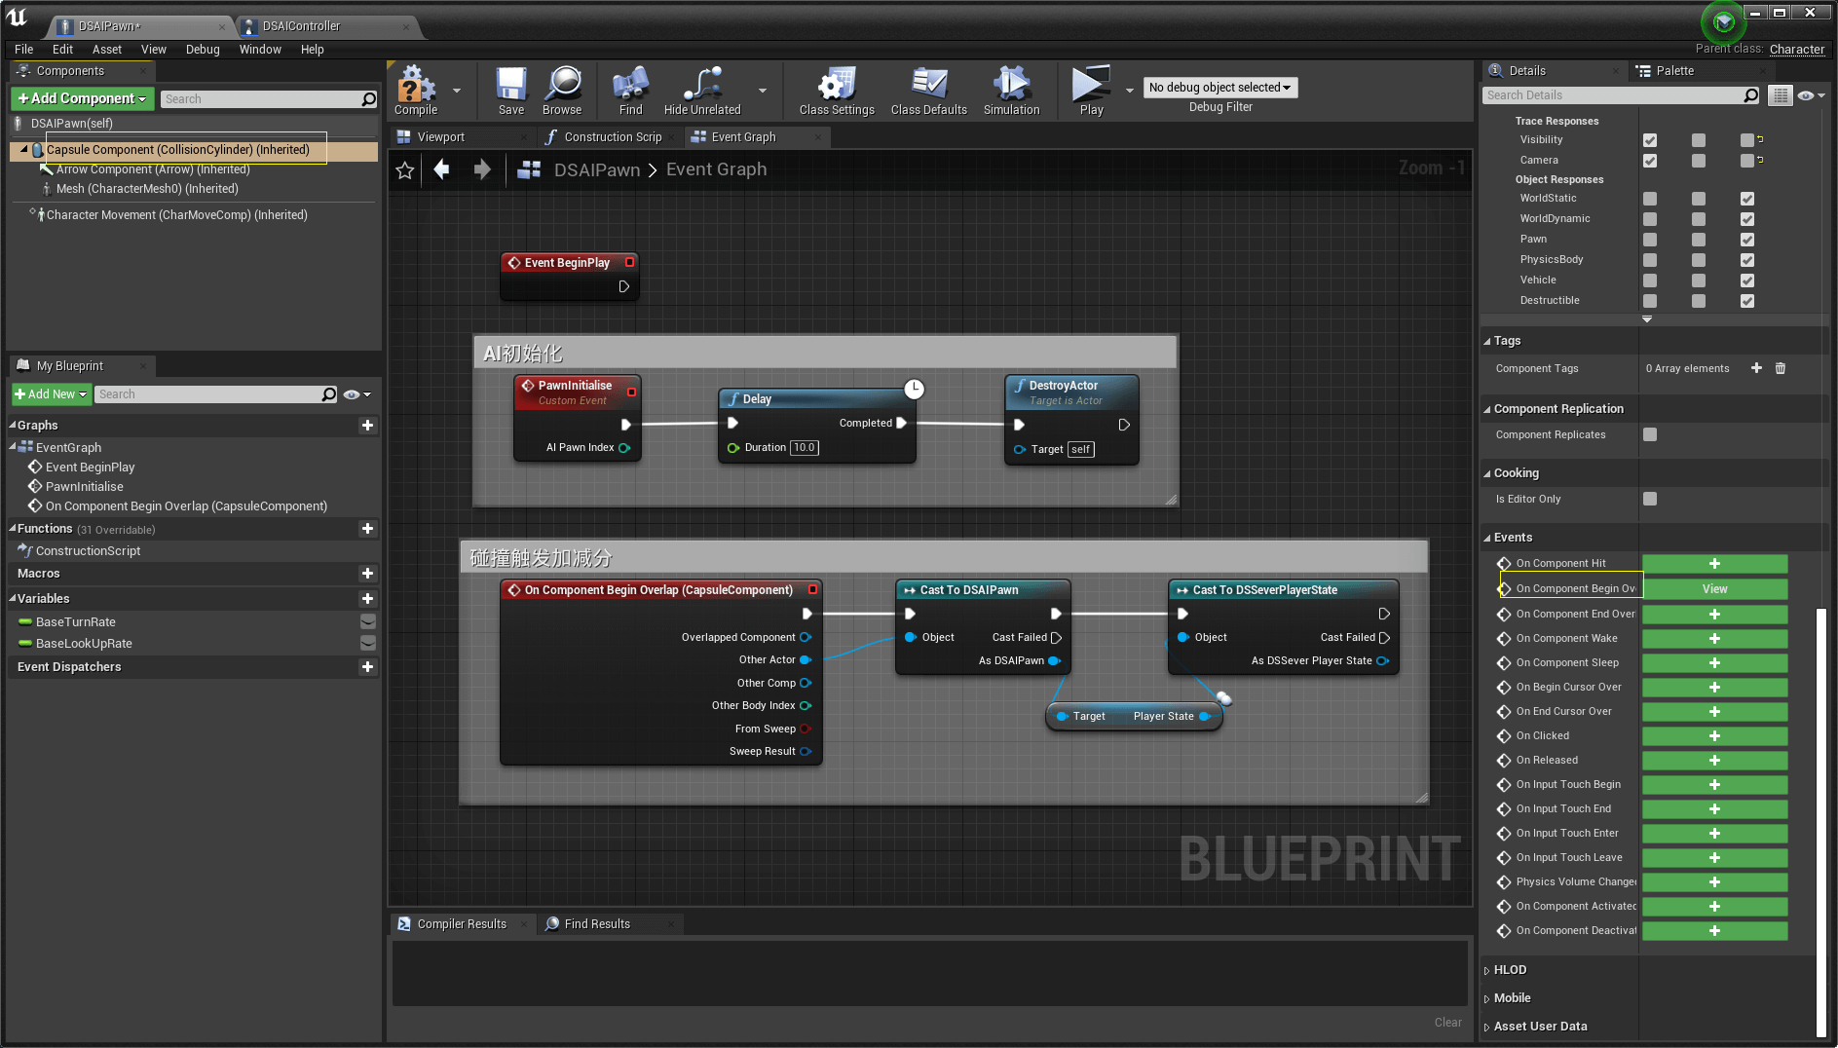Screen dimensions: 1838x1048
Task: Click the Delay node Duration value field
Action: tap(805, 448)
